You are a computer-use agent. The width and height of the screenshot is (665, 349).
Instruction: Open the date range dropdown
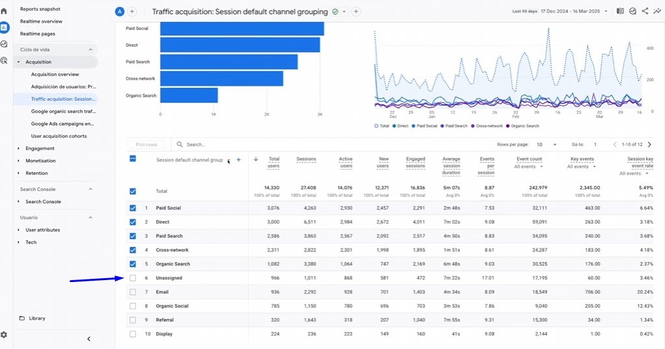pyautogui.click(x=606, y=12)
